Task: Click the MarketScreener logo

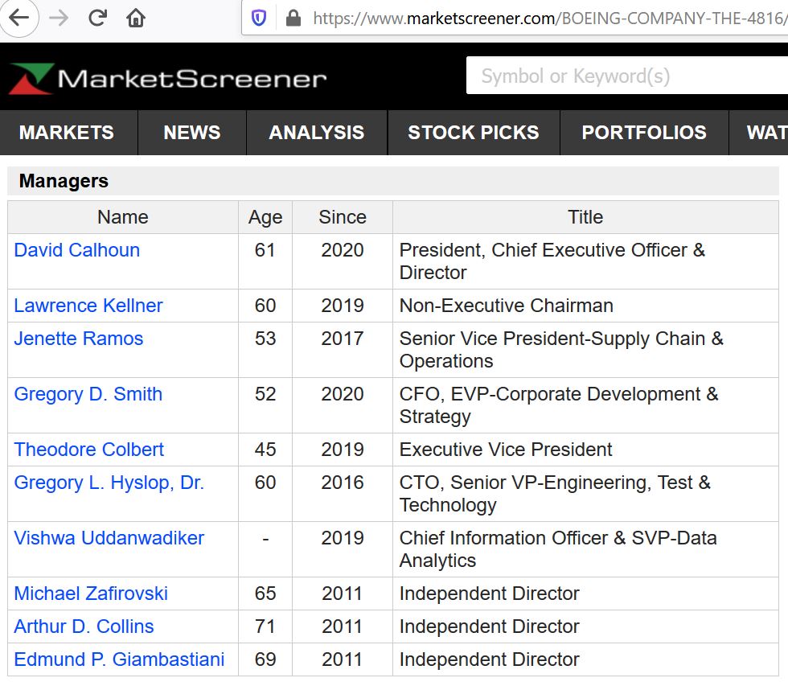Action: [x=168, y=78]
